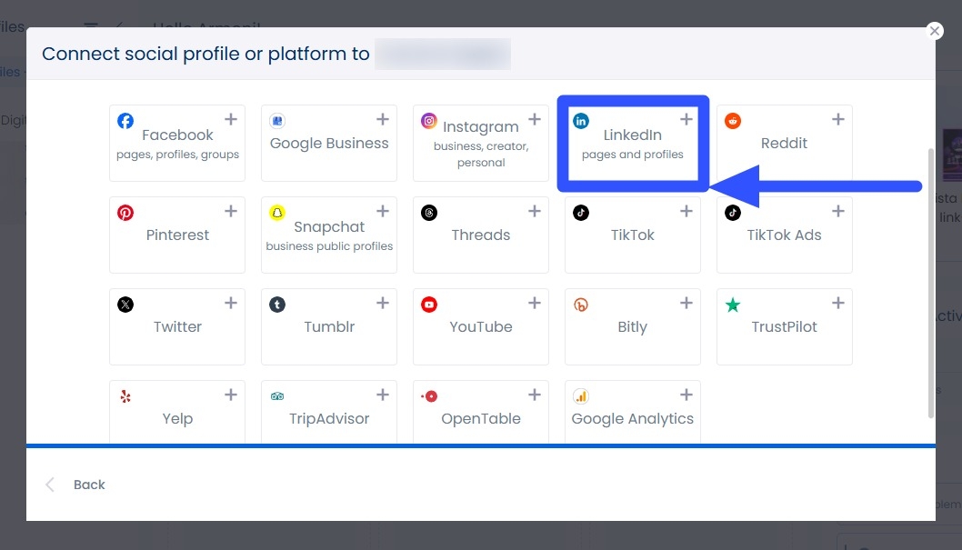Click the Pinterest logo icon
This screenshot has width=962, height=550.
(x=125, y=212)
